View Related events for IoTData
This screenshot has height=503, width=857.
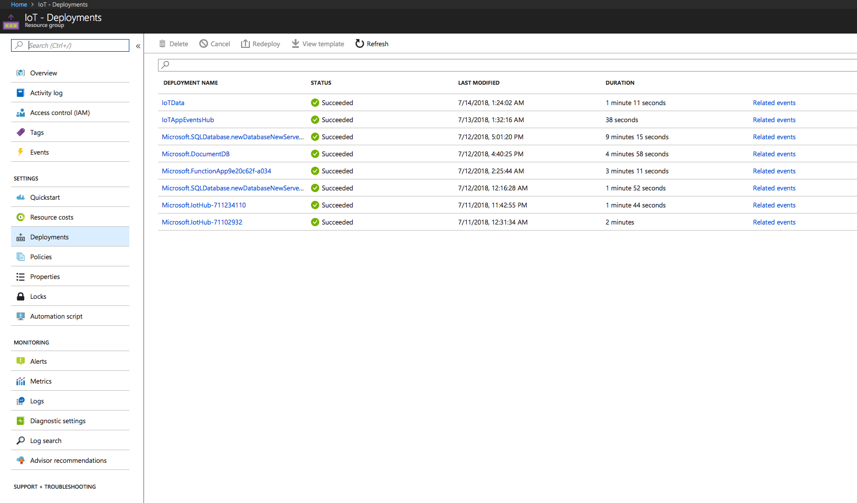click(774, 103)
